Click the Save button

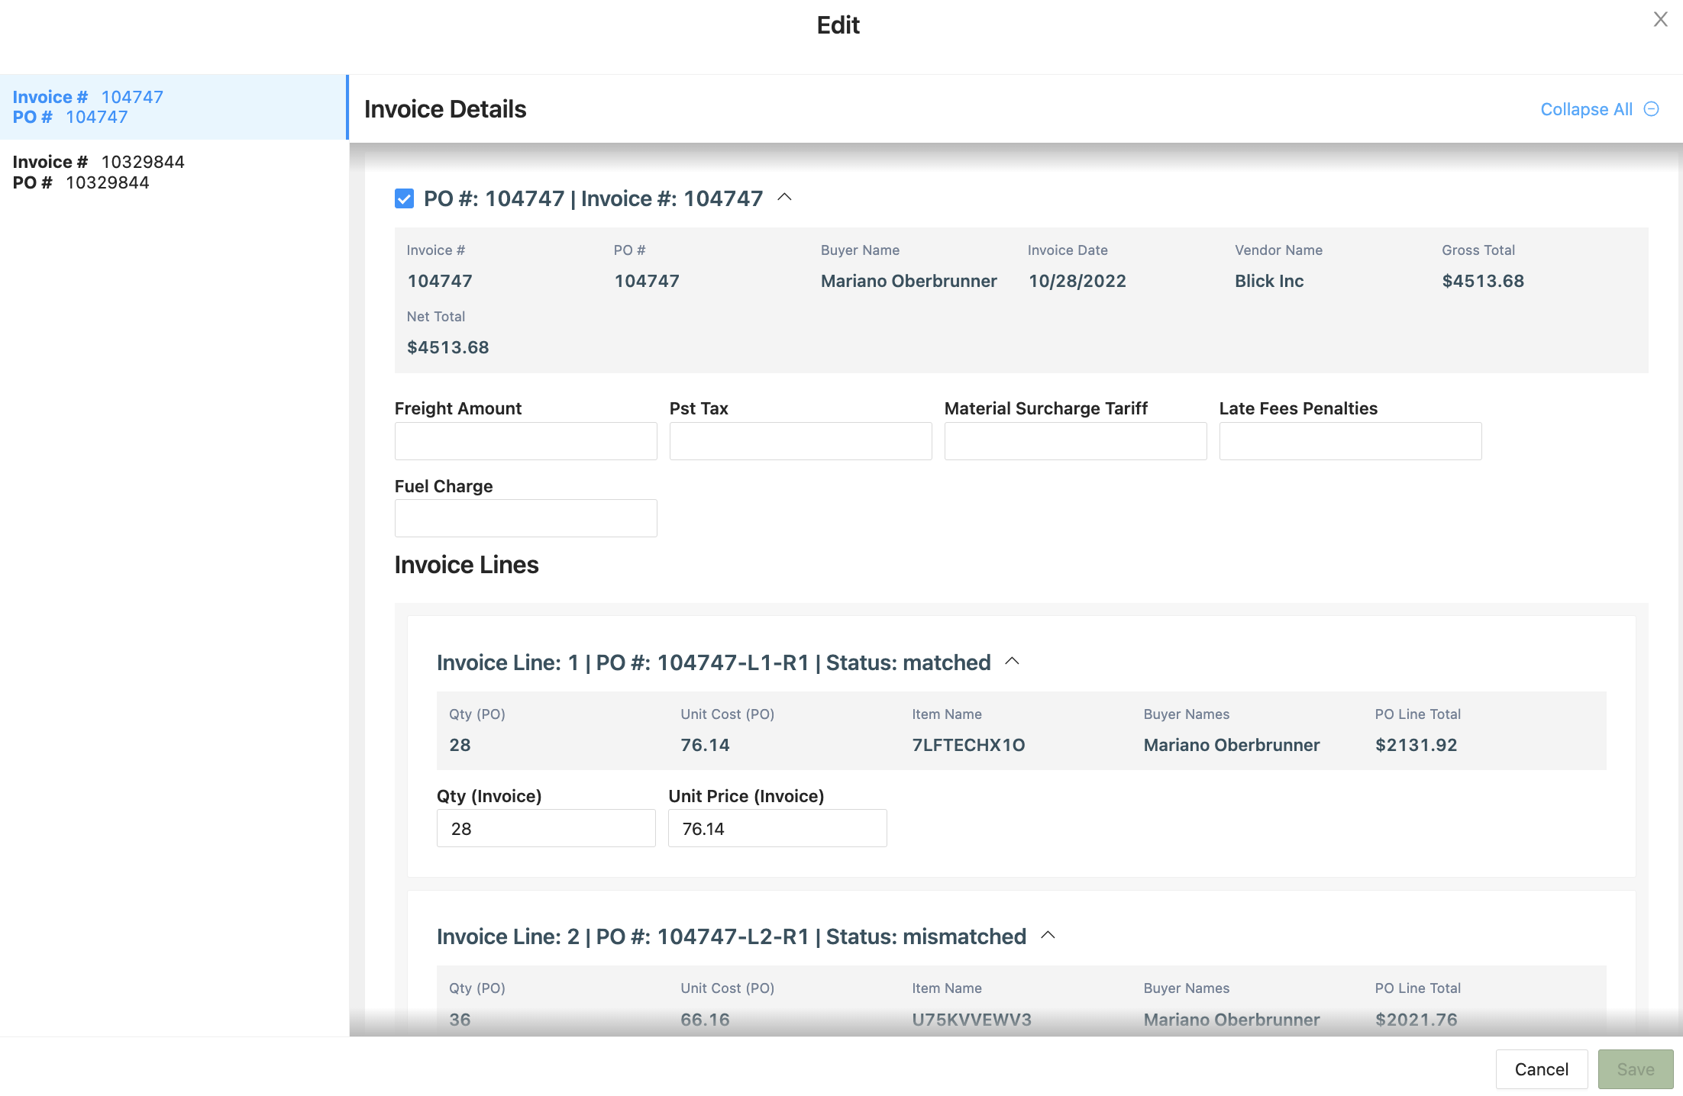coord(1635,1069)
